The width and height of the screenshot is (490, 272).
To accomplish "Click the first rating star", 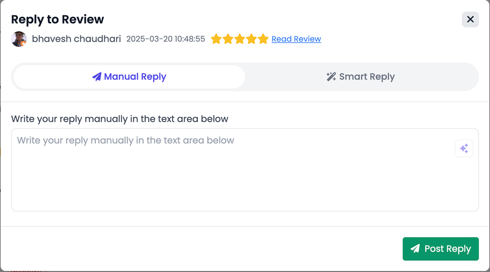I will tap(216, 39).
